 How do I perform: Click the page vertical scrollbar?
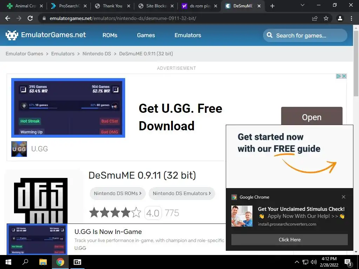pyautogui.click(x=356, y=63)
